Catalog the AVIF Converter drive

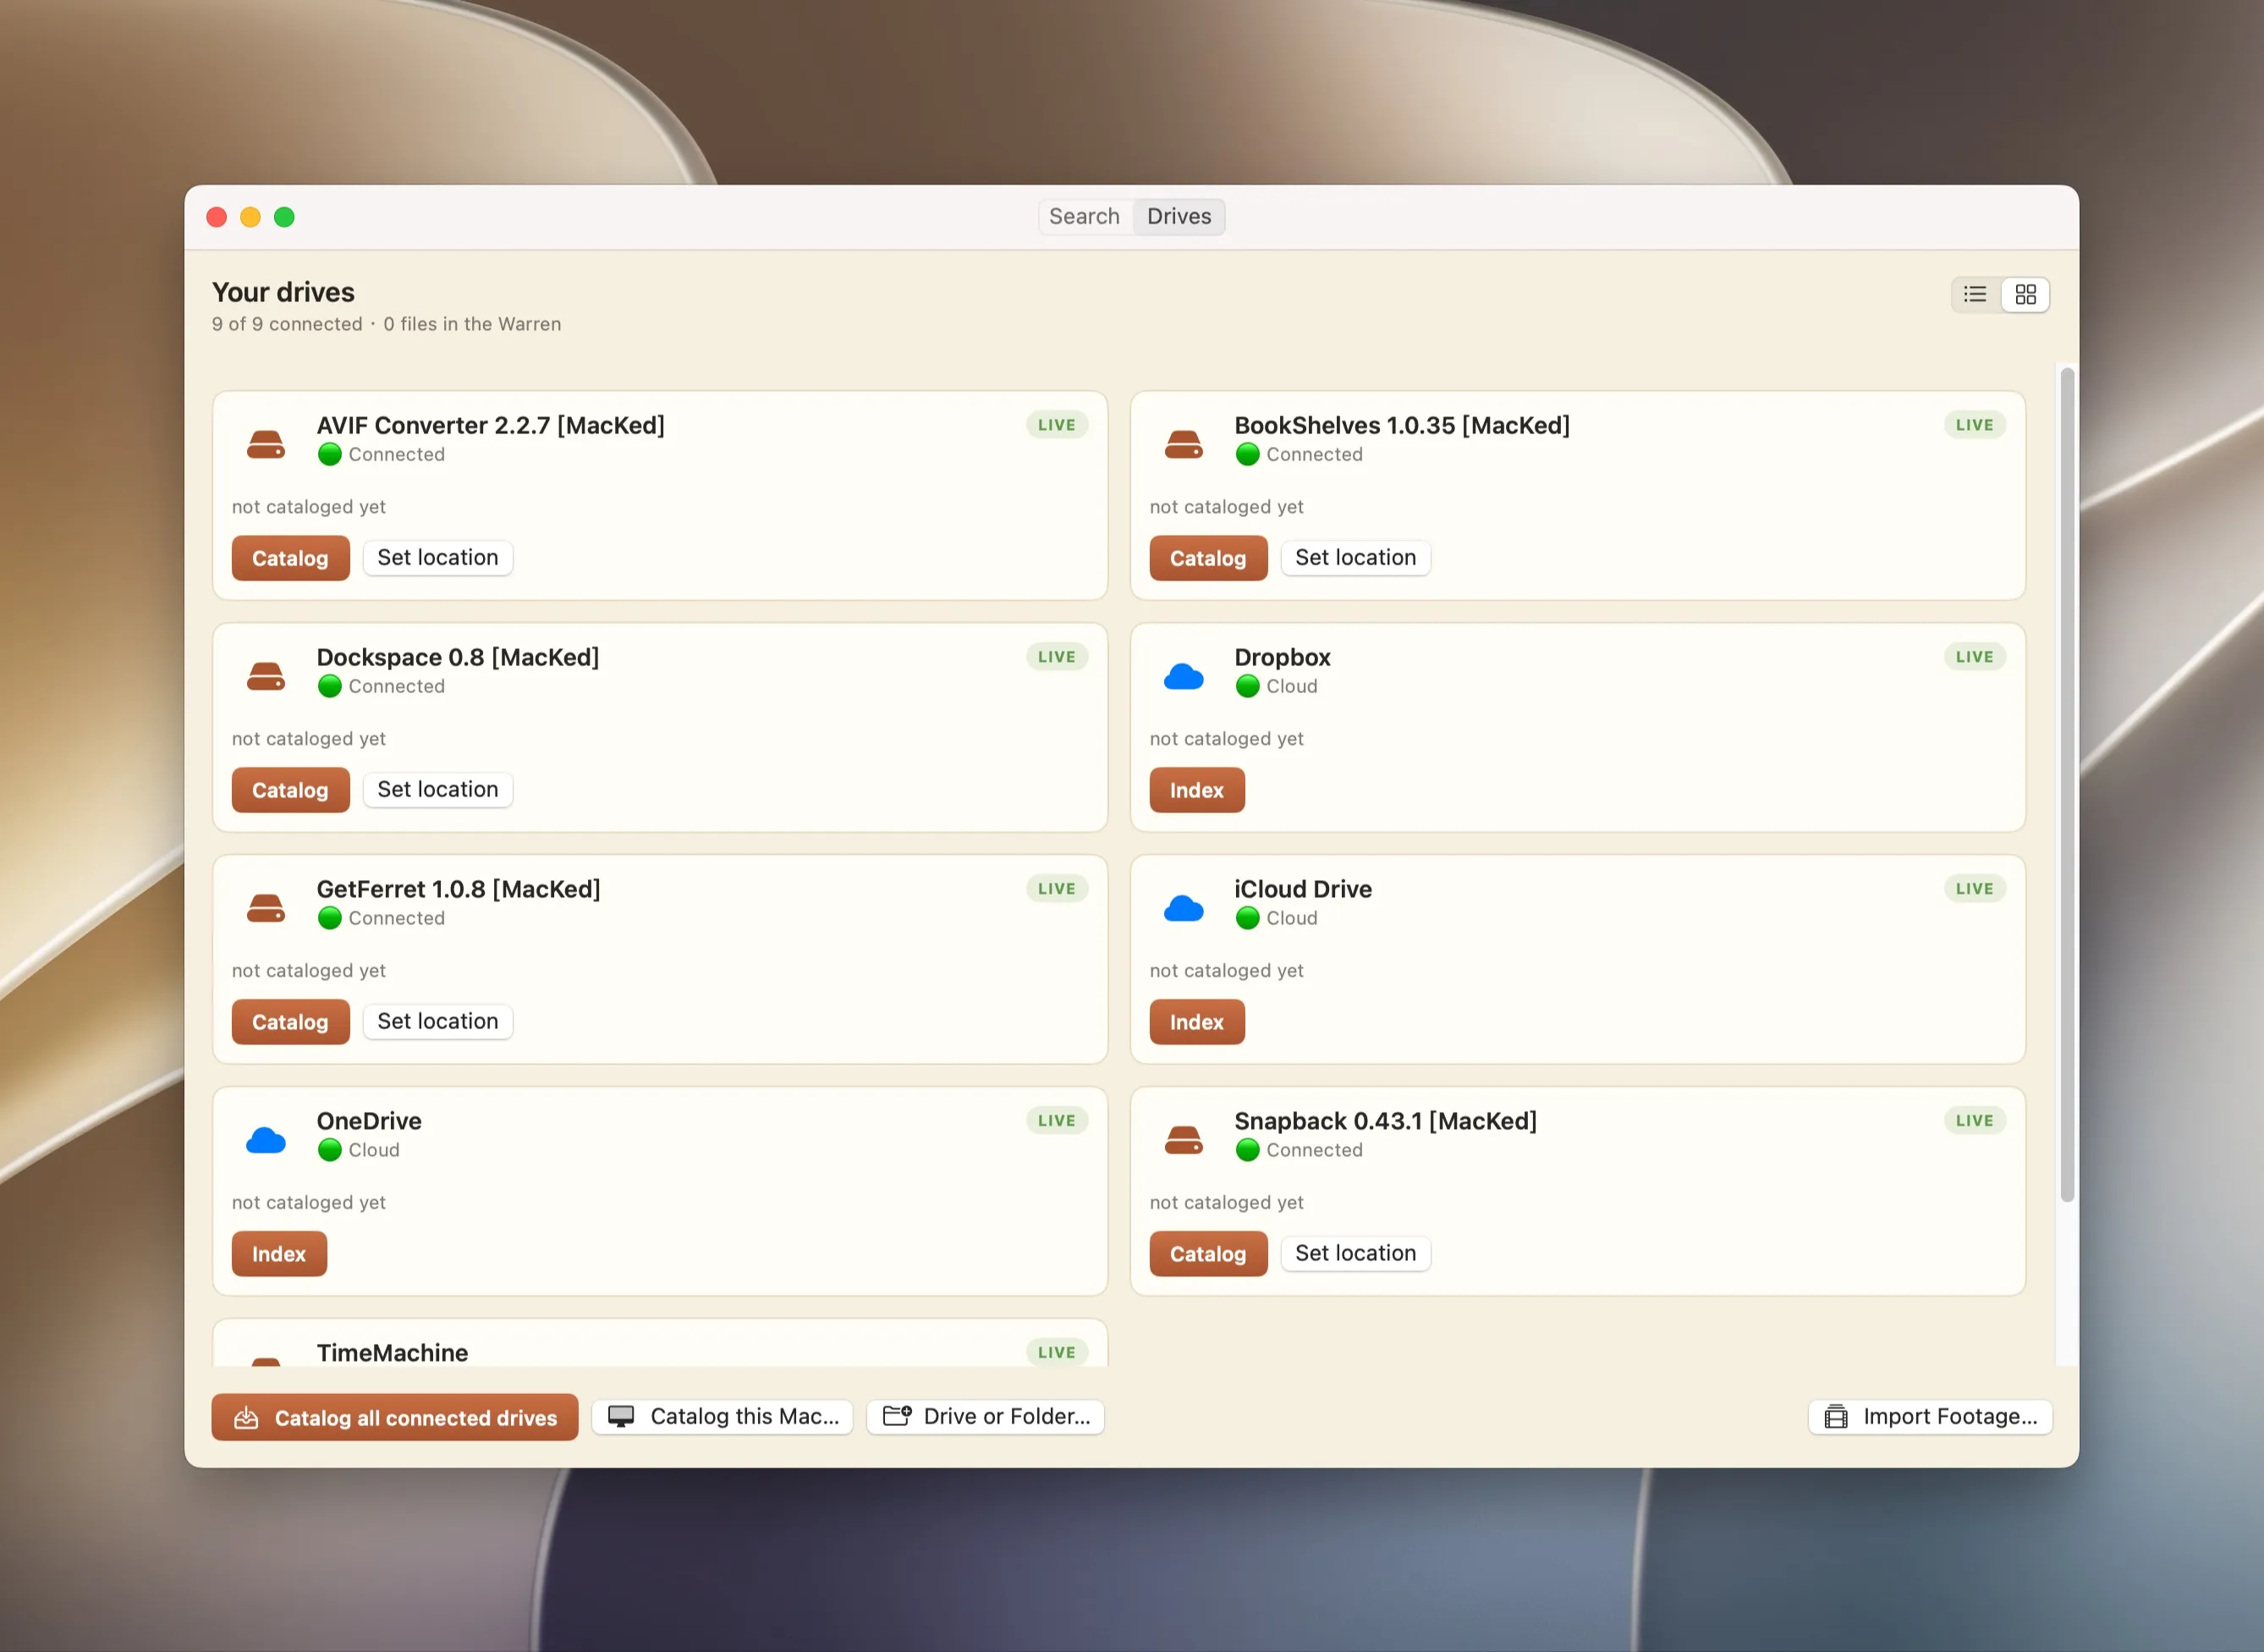(290, 558)
